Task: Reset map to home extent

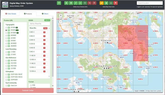Action: click(x=61, y=19)
